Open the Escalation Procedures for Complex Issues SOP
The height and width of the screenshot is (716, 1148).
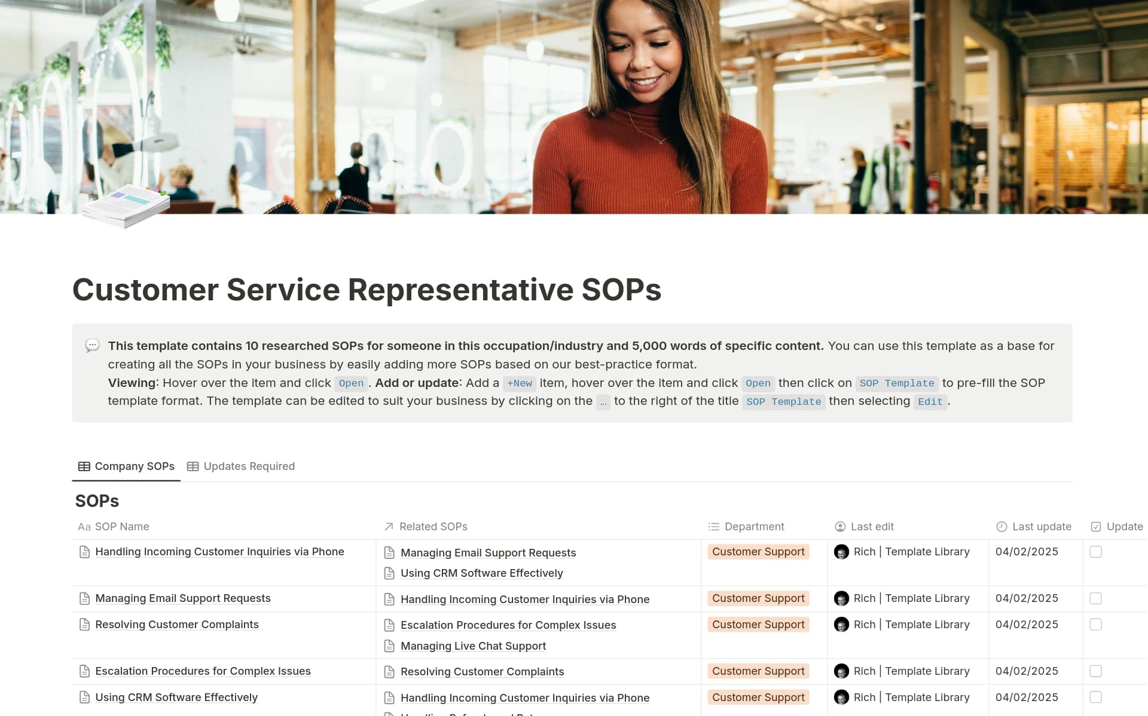(203, 671)
